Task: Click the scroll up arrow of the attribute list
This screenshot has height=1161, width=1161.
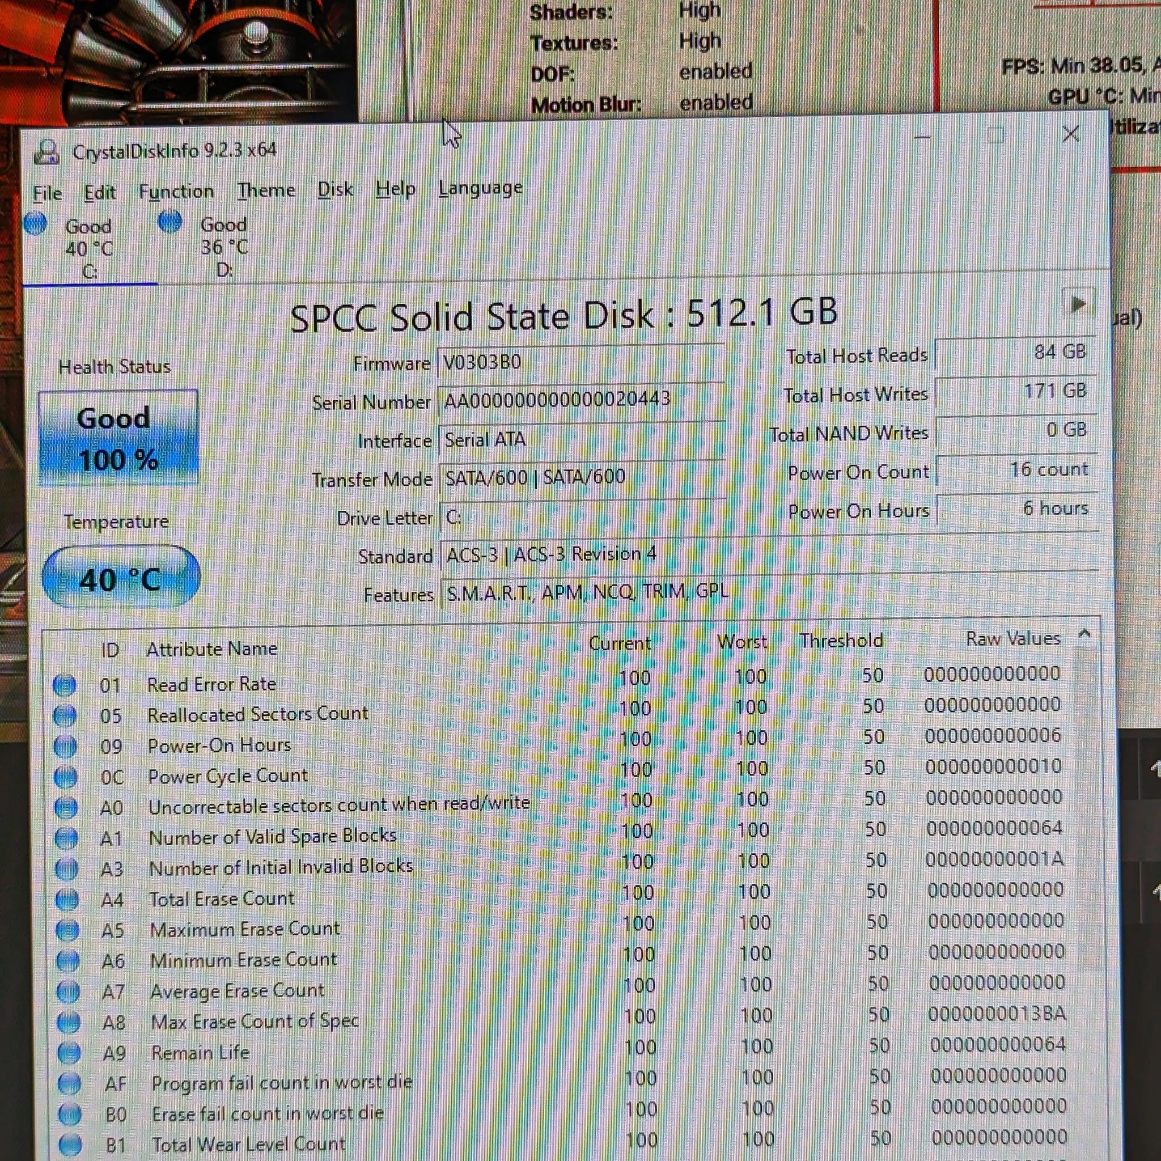Action: tap(1084, 634)
